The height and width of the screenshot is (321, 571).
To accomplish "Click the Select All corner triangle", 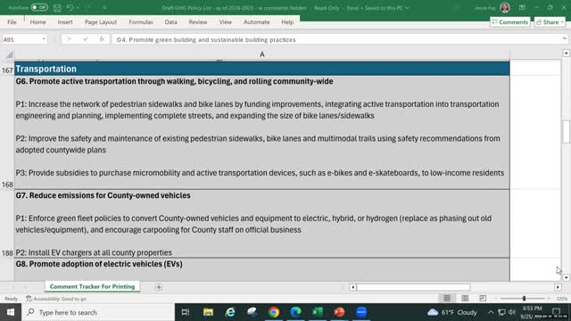I will coord(10,54).
